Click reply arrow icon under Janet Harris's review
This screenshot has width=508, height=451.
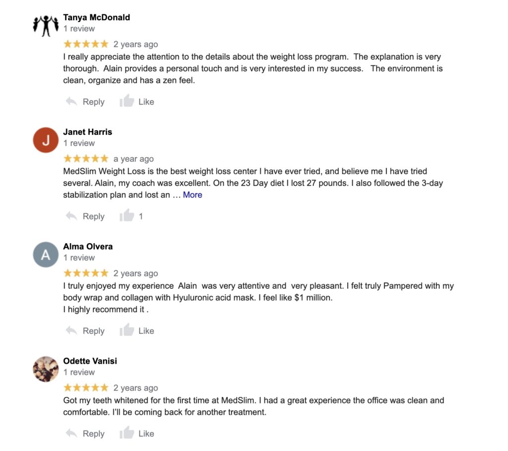point(71,216)
